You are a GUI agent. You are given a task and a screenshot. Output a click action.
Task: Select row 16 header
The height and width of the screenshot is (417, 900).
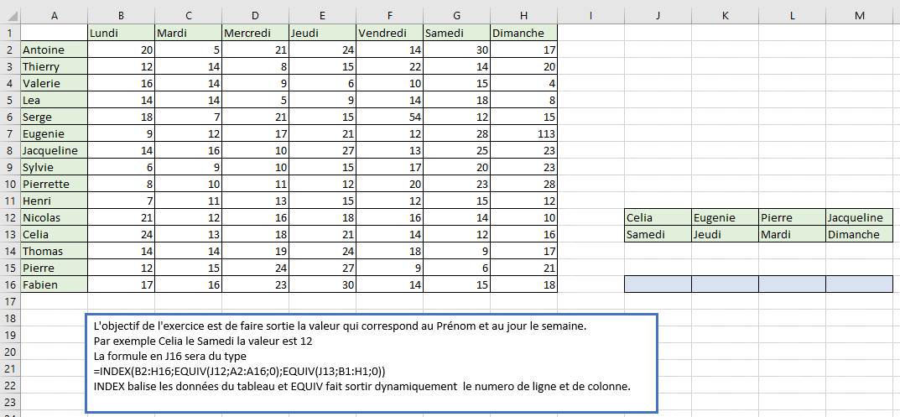[10, 284]
